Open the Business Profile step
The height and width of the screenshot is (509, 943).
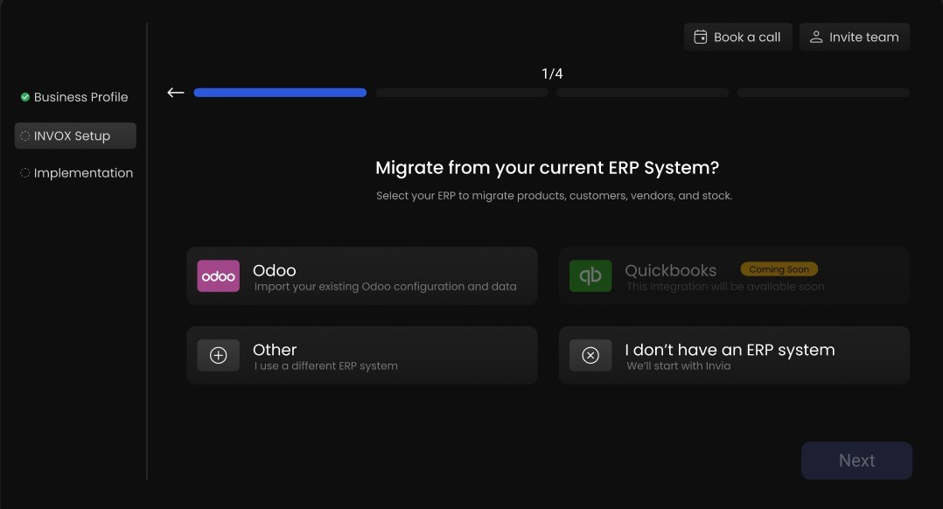tap(75, 97)
